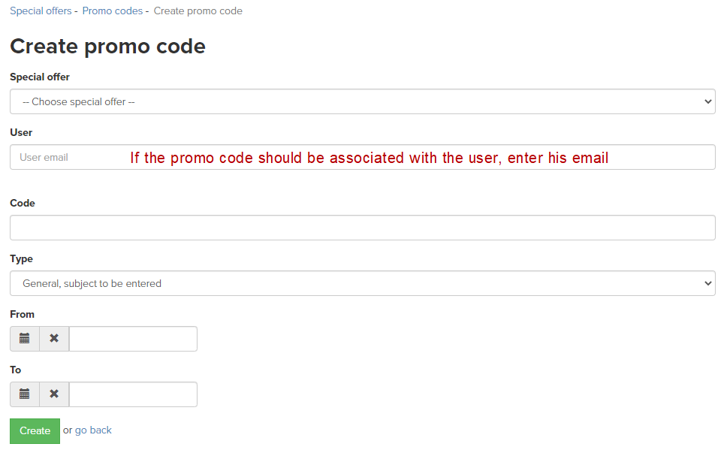The height and width of the screenshot is (468, 727).
Task: Navigate to Promo codes breadcrumb
Action: (x=113, y=11)
